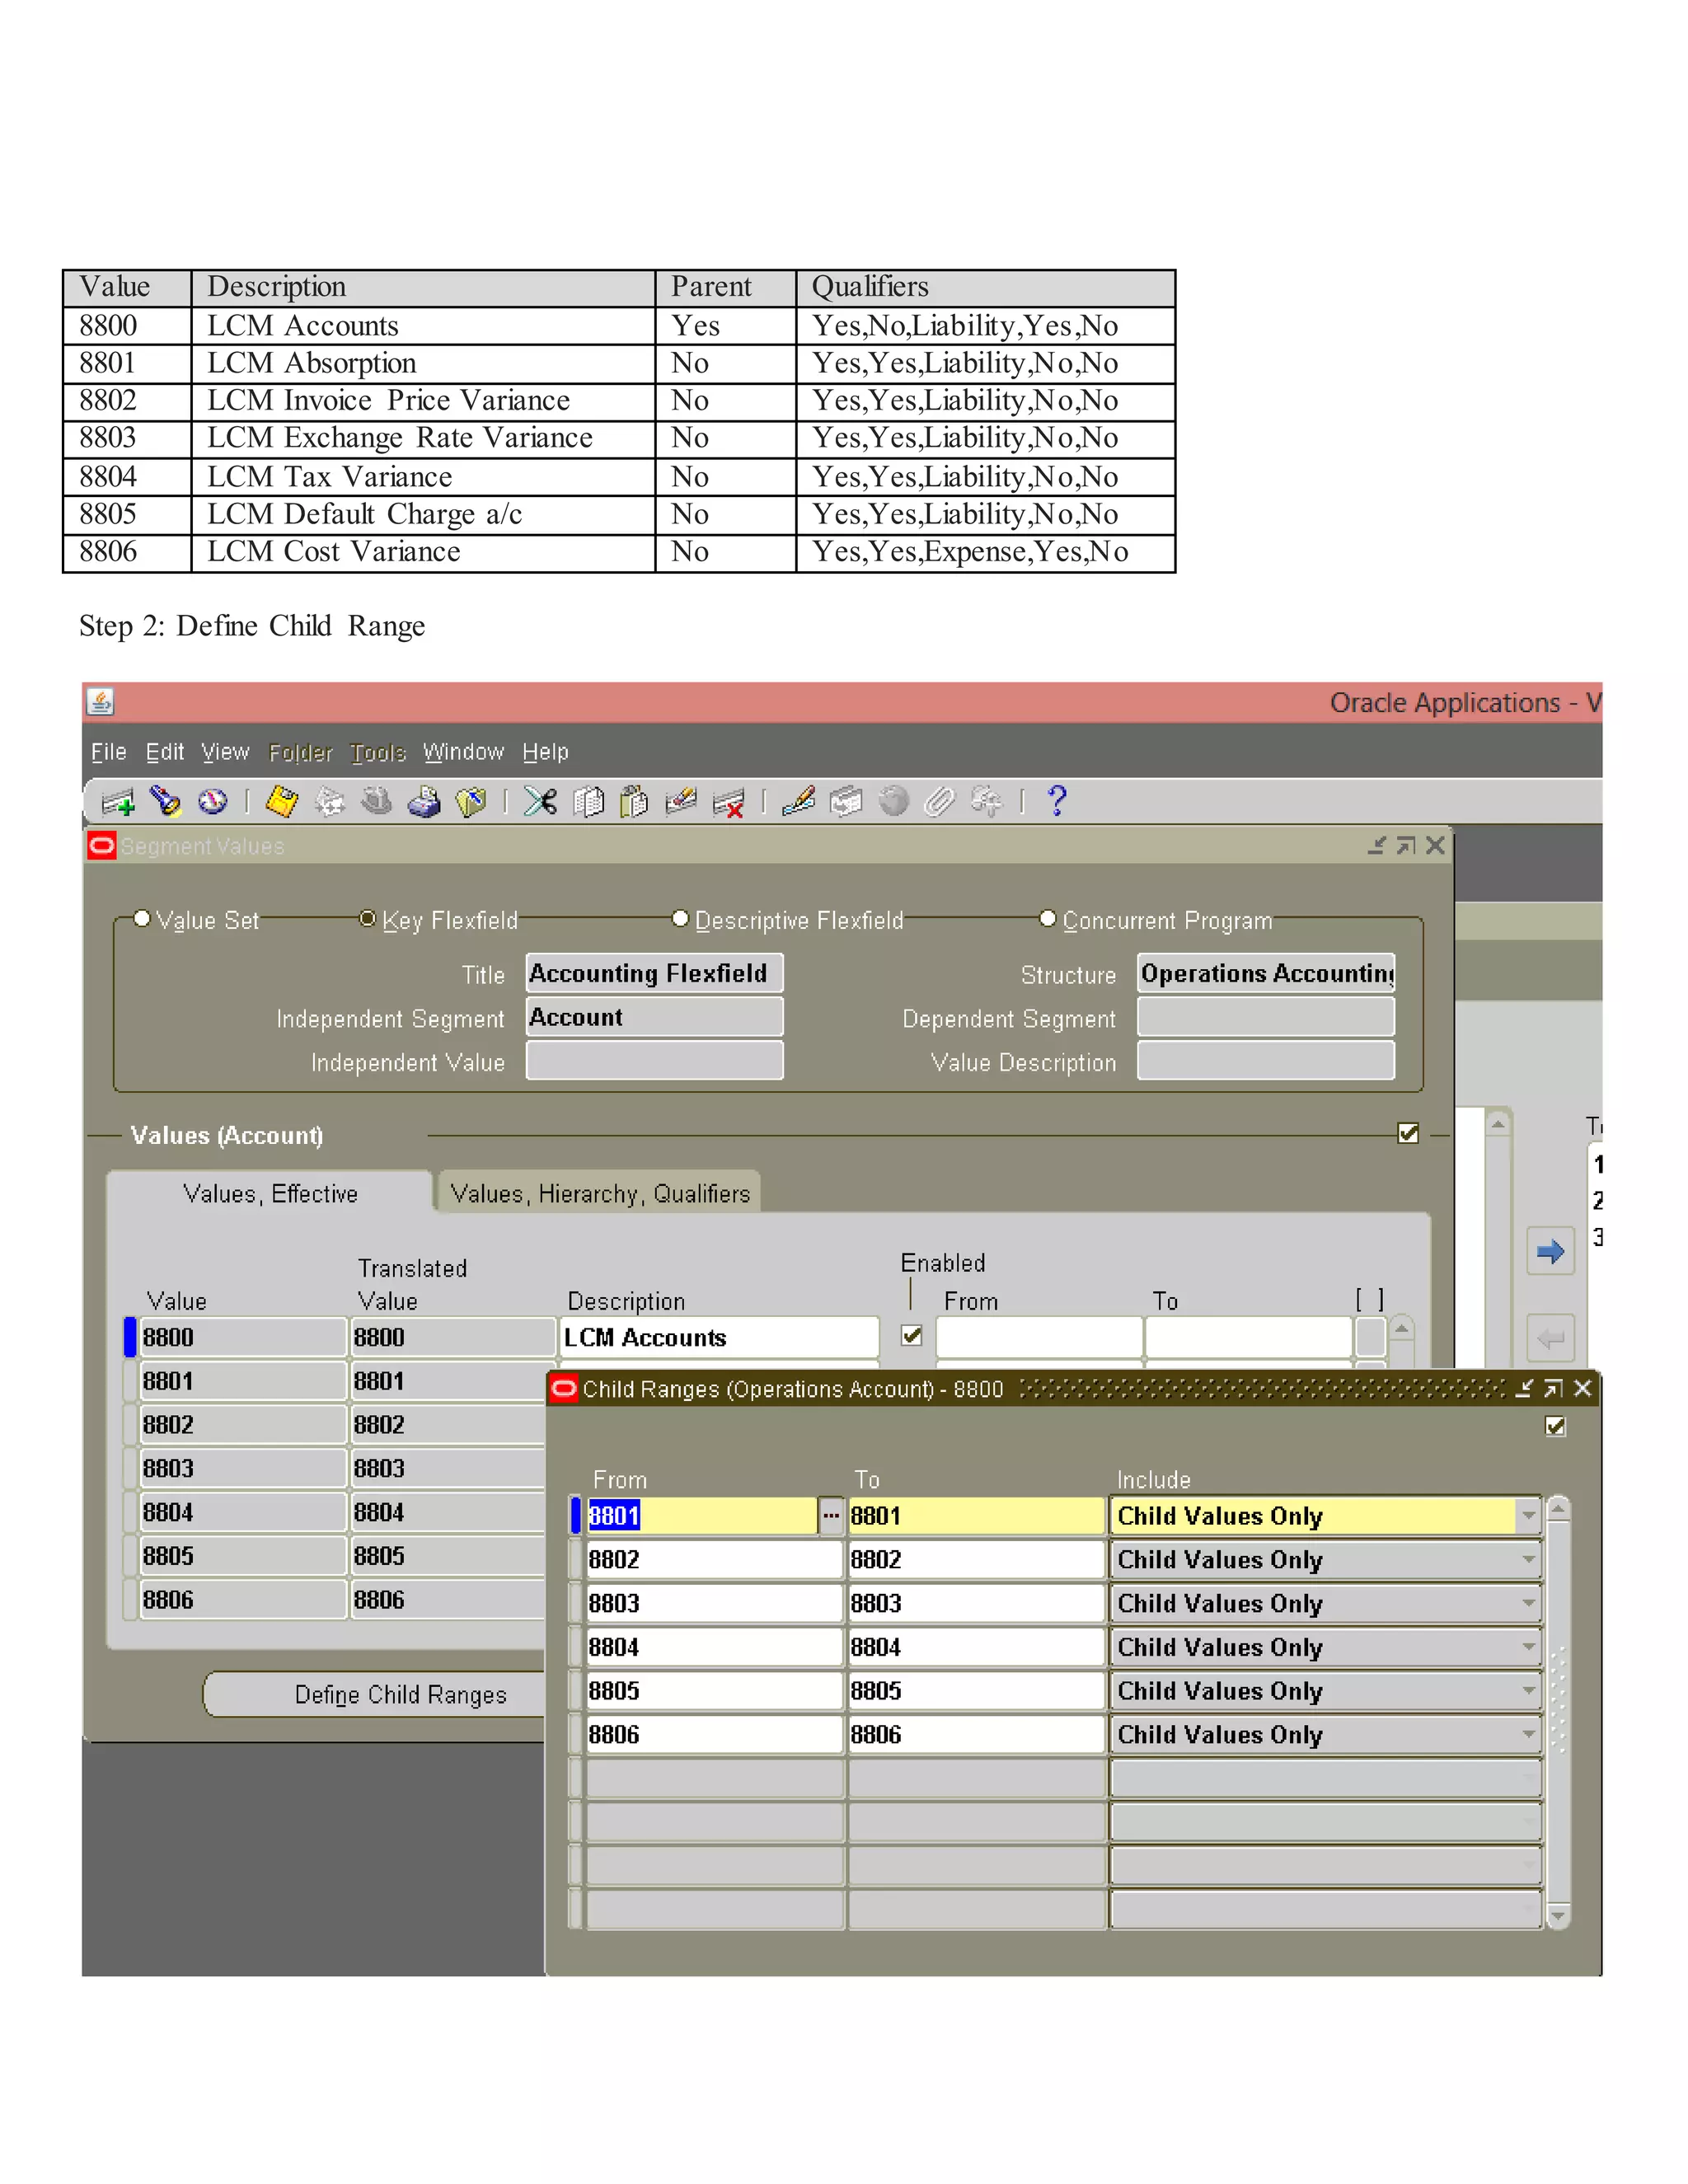Image resolution: width=1688 pixels, height=2184 pixels.
Task: Click the New record toolbar icon
Action: (x=118, y=802)
